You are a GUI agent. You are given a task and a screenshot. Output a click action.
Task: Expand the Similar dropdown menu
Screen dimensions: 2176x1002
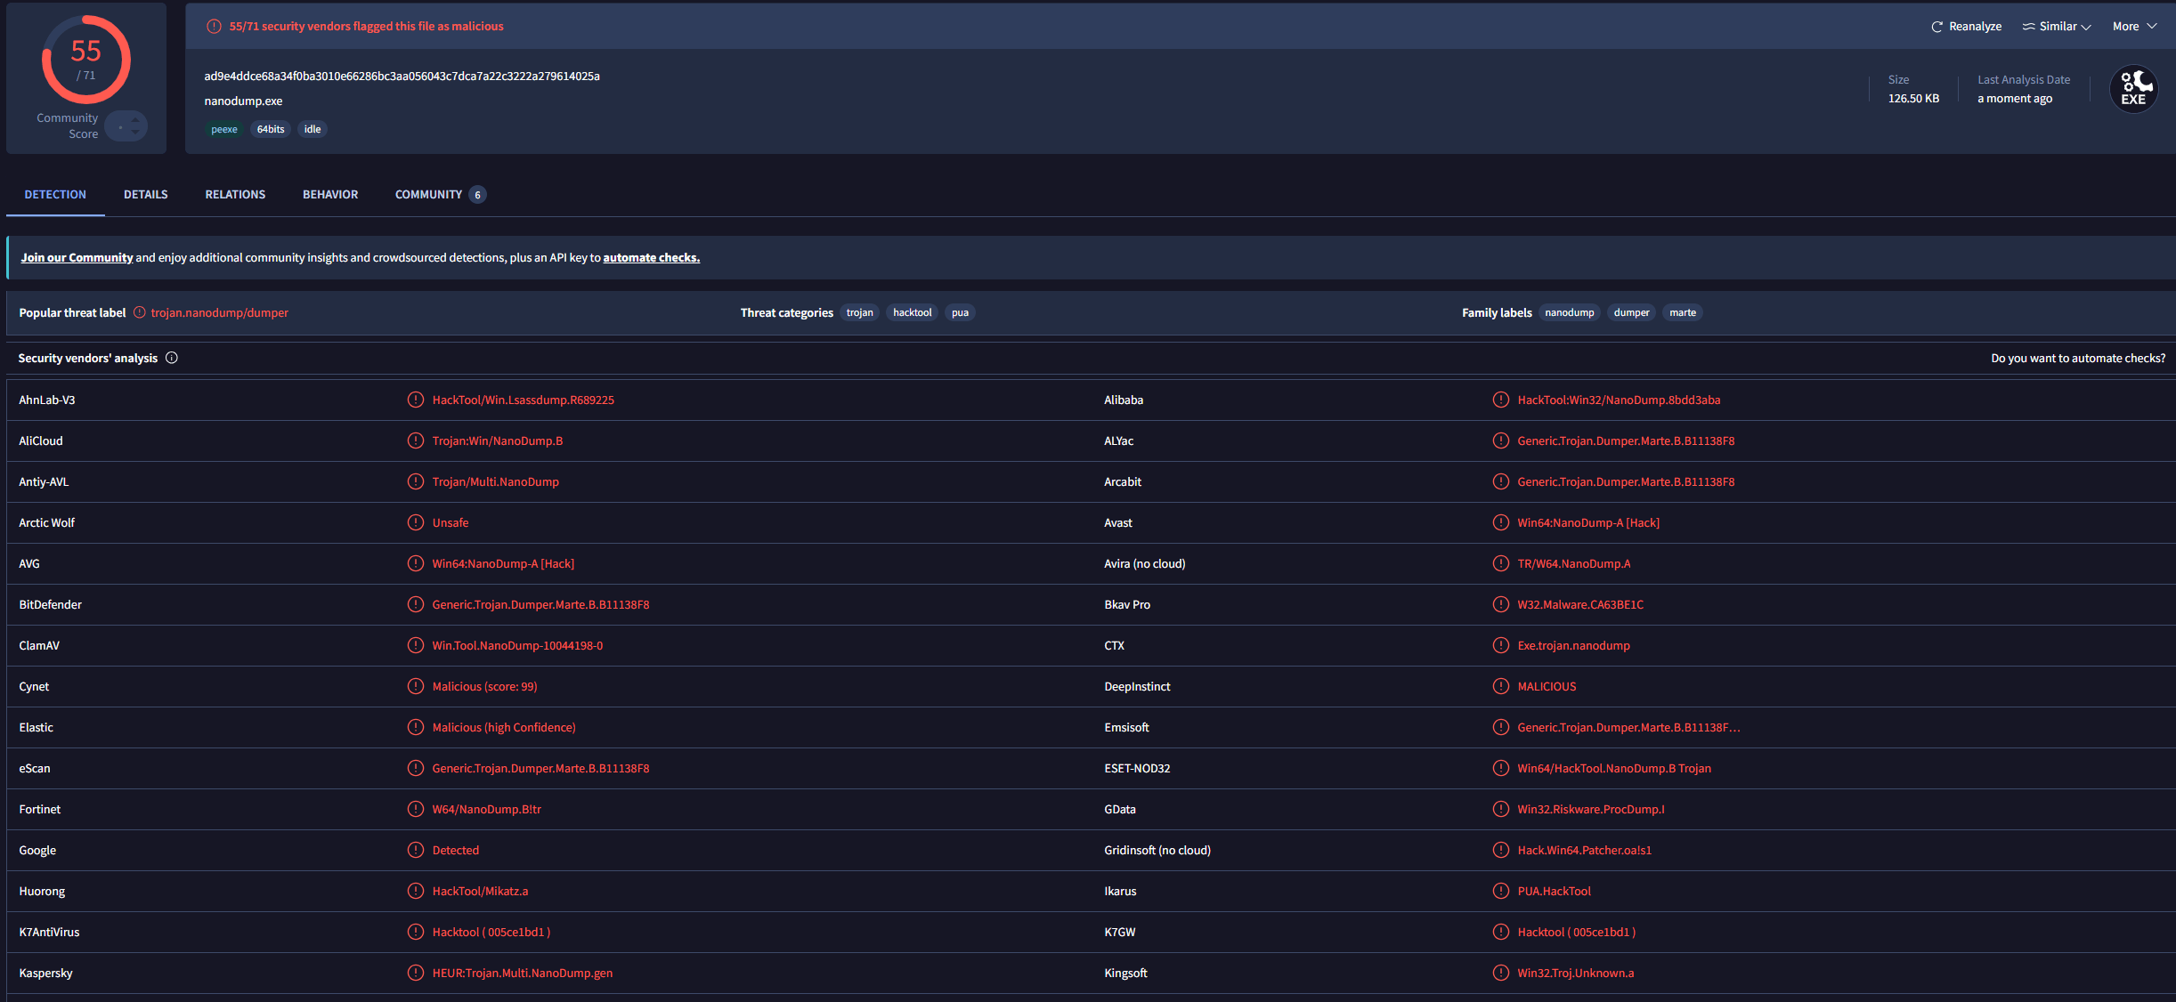click(2057, 27)
